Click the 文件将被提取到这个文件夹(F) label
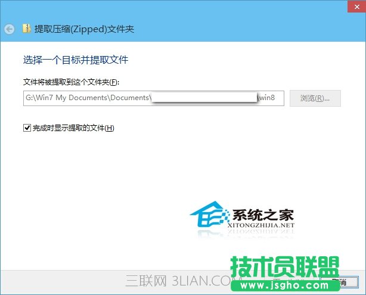This screenshot has height=295, width=366. point(72,82)
